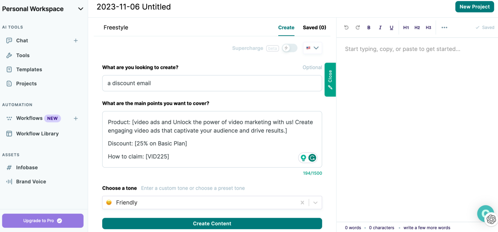The image size is (498, 232).
Task: Expand the Personal Workspace chevron
Action: click(81, 9)
